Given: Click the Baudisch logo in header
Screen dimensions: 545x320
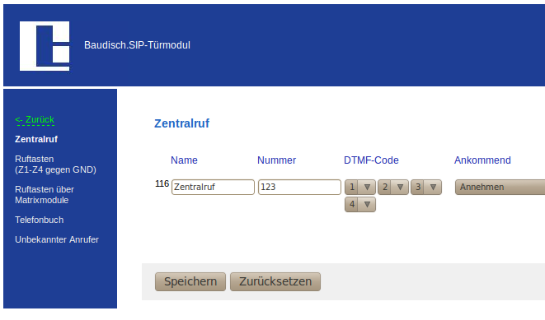Looking at the screenshot, I should (45, 46).
